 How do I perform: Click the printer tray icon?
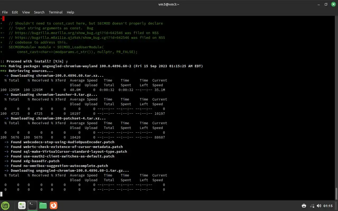point(304,206)
